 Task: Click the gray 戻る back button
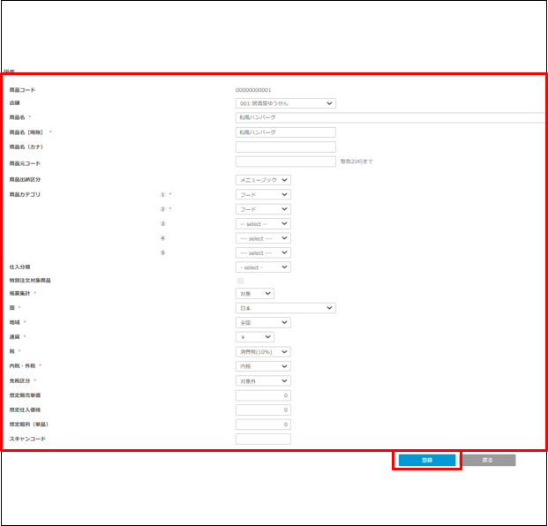(x=487, y=461)
